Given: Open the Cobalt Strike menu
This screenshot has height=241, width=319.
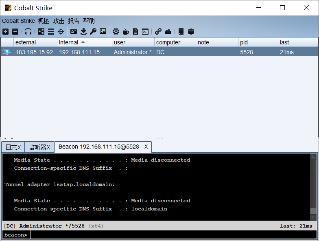Looking at the screenshot, I should tap(19, 21).
